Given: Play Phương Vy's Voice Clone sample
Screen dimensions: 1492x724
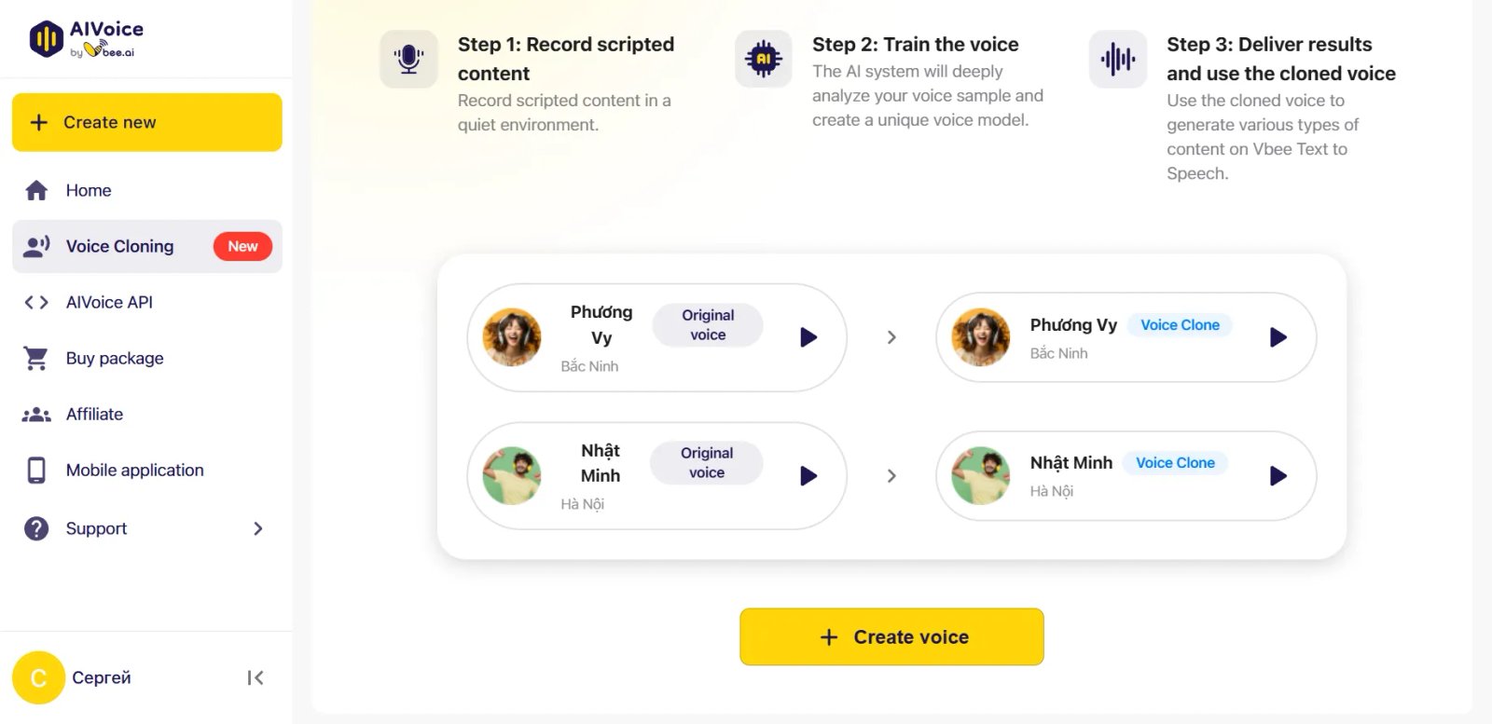Looking at the screenshot, I should [1278, 337].
